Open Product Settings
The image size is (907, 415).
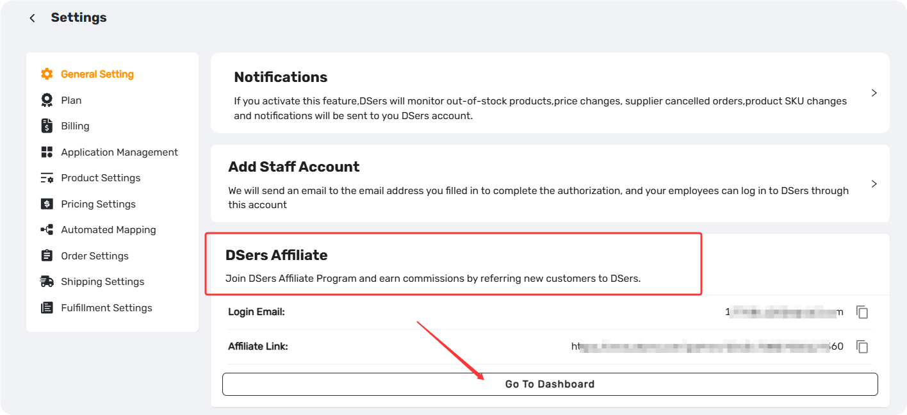point(101,178)
